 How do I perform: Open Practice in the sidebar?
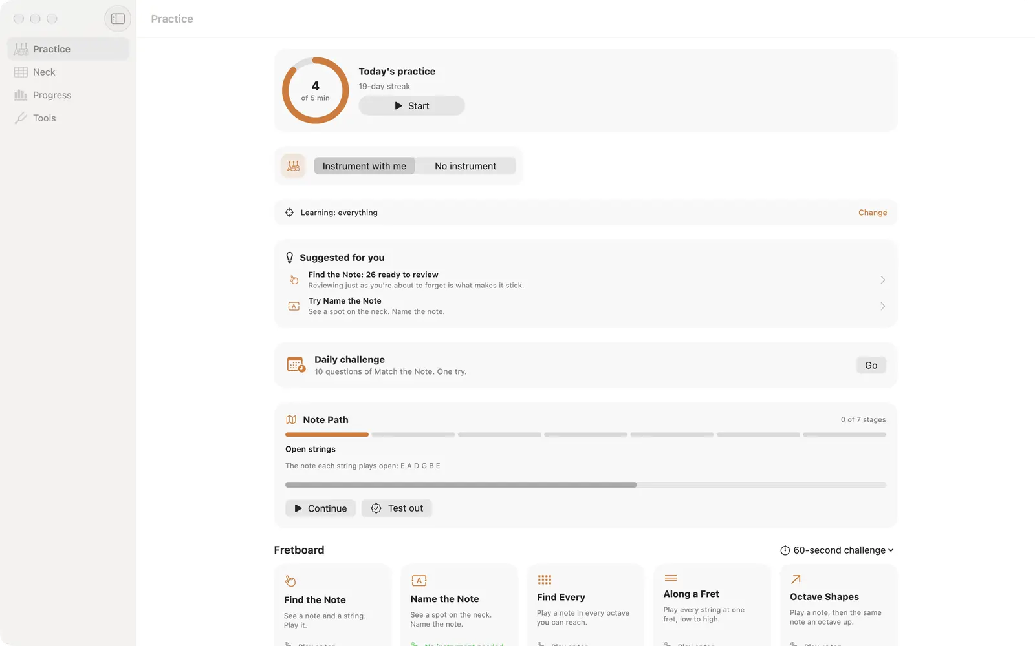(68, 49)
